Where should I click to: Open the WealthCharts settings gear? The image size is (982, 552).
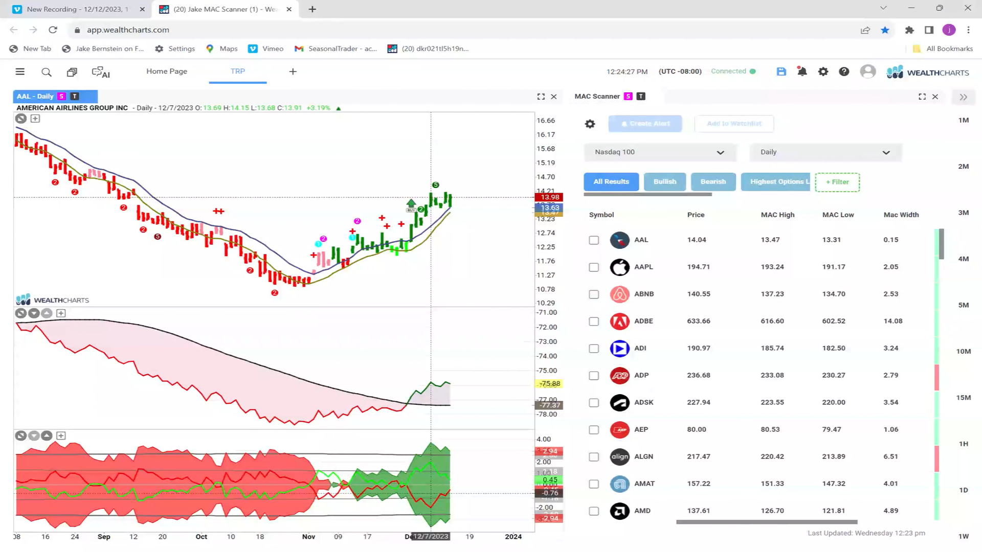point(823,72)
